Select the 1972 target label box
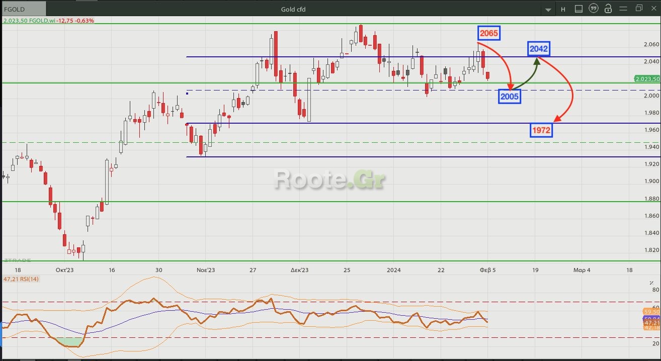Screen dimensions: 661x361 point(542,131)
